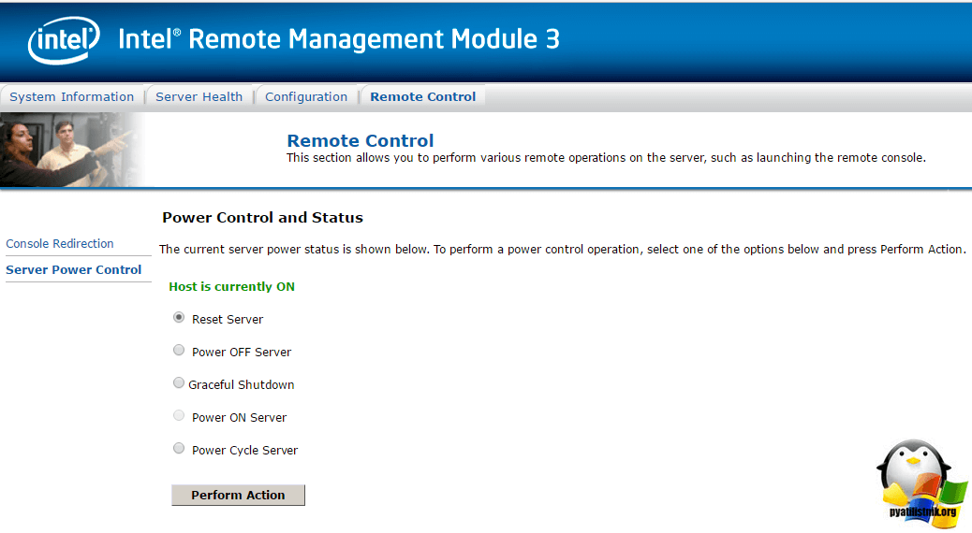972x533 pixels.
Task: Click the current server power status instruction text
Action: click(562, 249)
